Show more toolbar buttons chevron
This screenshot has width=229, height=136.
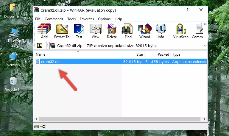(x=205, y=24)
